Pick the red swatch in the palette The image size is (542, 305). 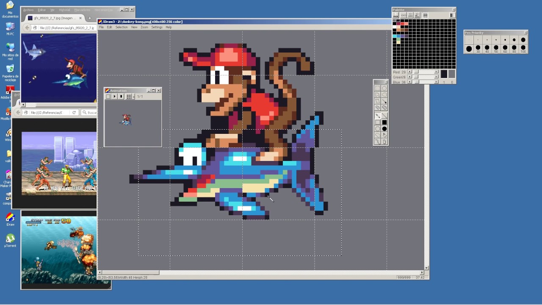(402, 24)
